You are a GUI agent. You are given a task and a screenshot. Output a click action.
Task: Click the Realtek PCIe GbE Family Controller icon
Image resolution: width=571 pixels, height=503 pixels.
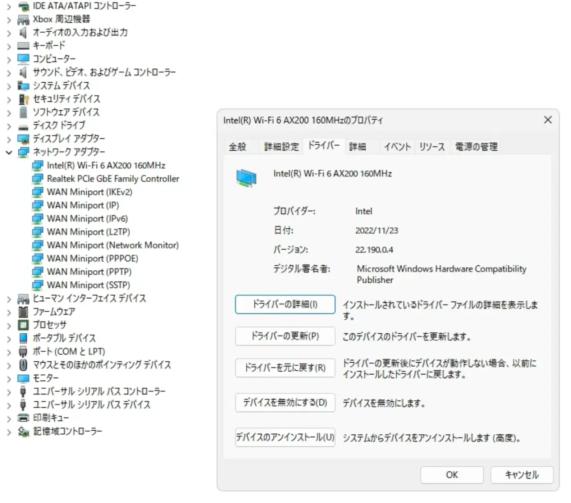[37, 179]
